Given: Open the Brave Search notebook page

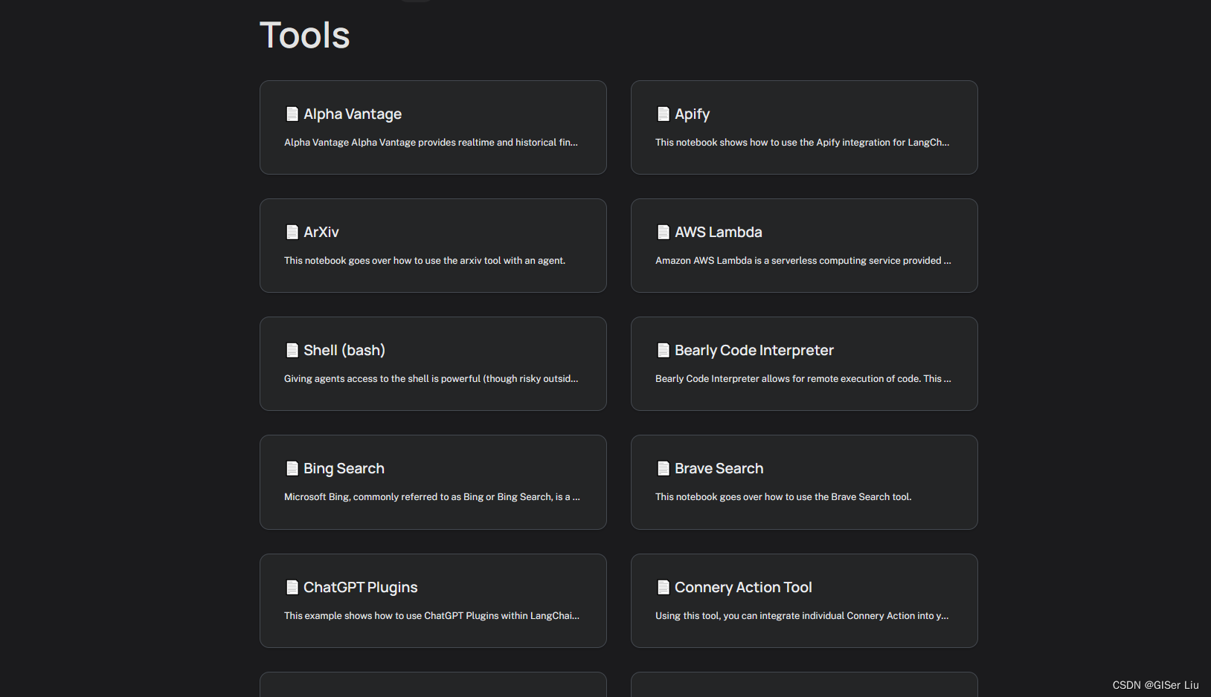Looking at the screenshot, I should pyautogui.click(x=803, y=482).
